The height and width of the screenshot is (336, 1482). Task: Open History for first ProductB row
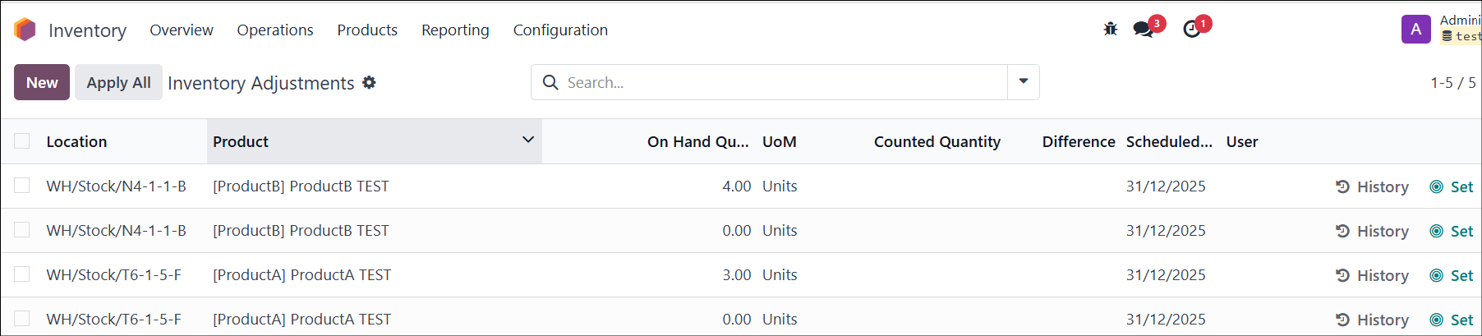pyautogui.click(x=1372, y=186)
